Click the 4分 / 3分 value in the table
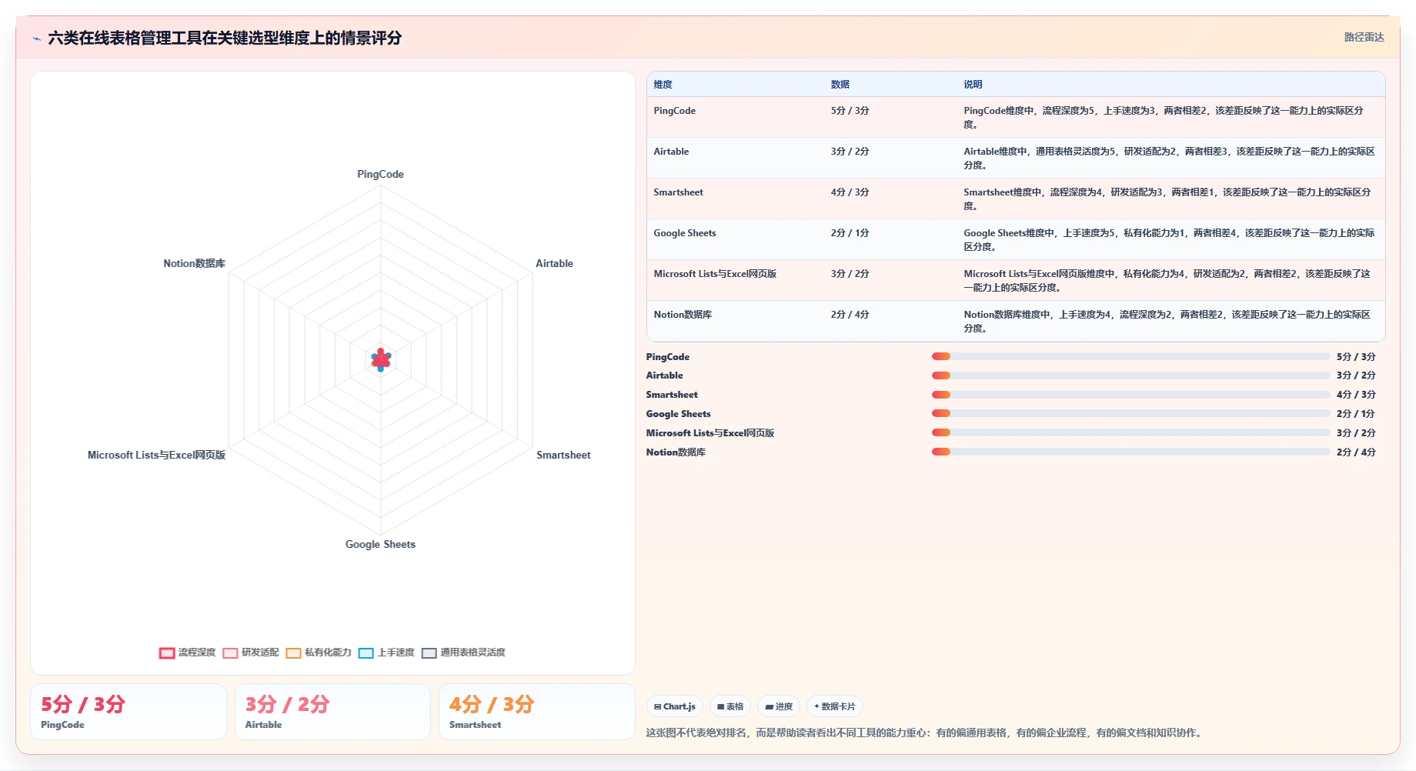Viewport: 1416px width, 771px height. coord(850,192)
